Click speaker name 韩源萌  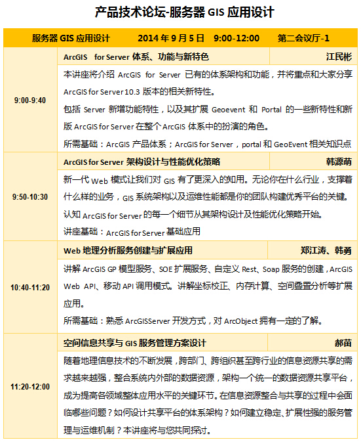tap(339, 162)
